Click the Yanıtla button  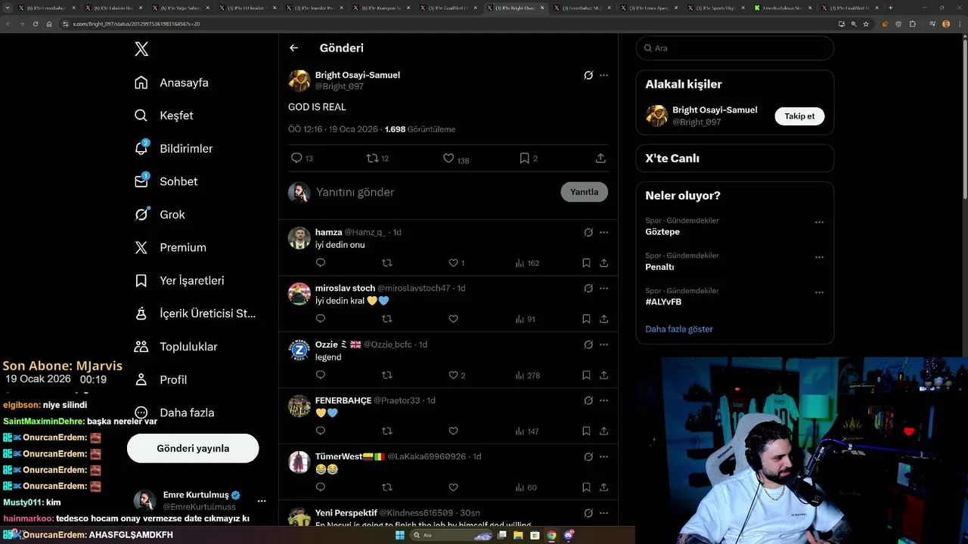pos(584,192)
